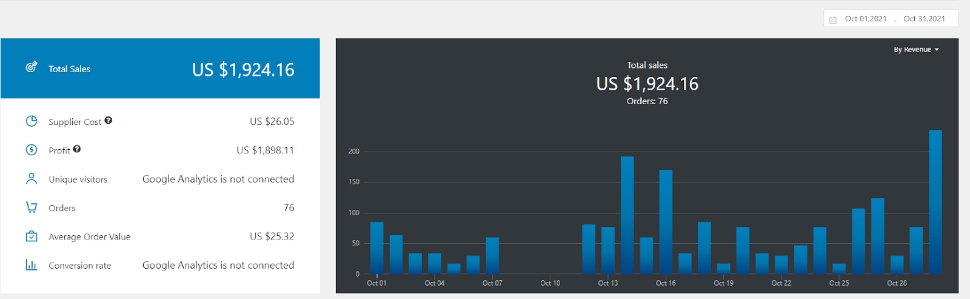970x299 pixels.
Task: Click the Google Analytics text beside Conversion rate
Action: click(x=218, y=265)
